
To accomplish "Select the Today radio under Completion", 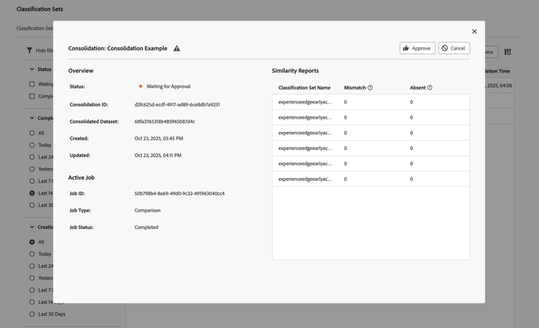I will [32, 145].
